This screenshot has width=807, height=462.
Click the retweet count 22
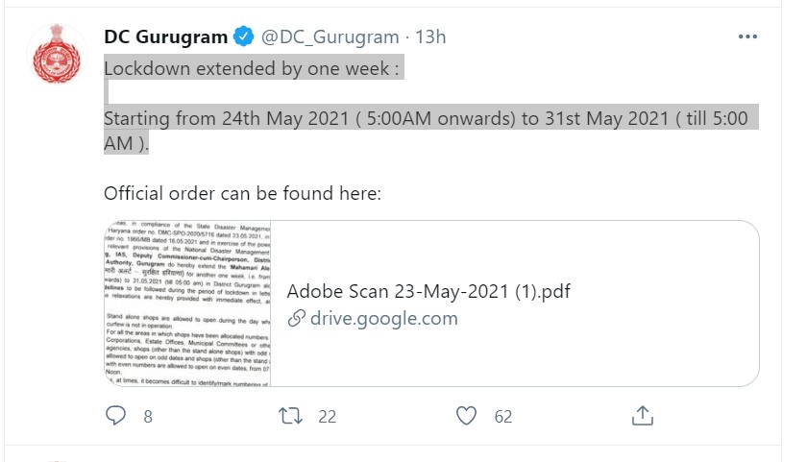click(327, 416)
